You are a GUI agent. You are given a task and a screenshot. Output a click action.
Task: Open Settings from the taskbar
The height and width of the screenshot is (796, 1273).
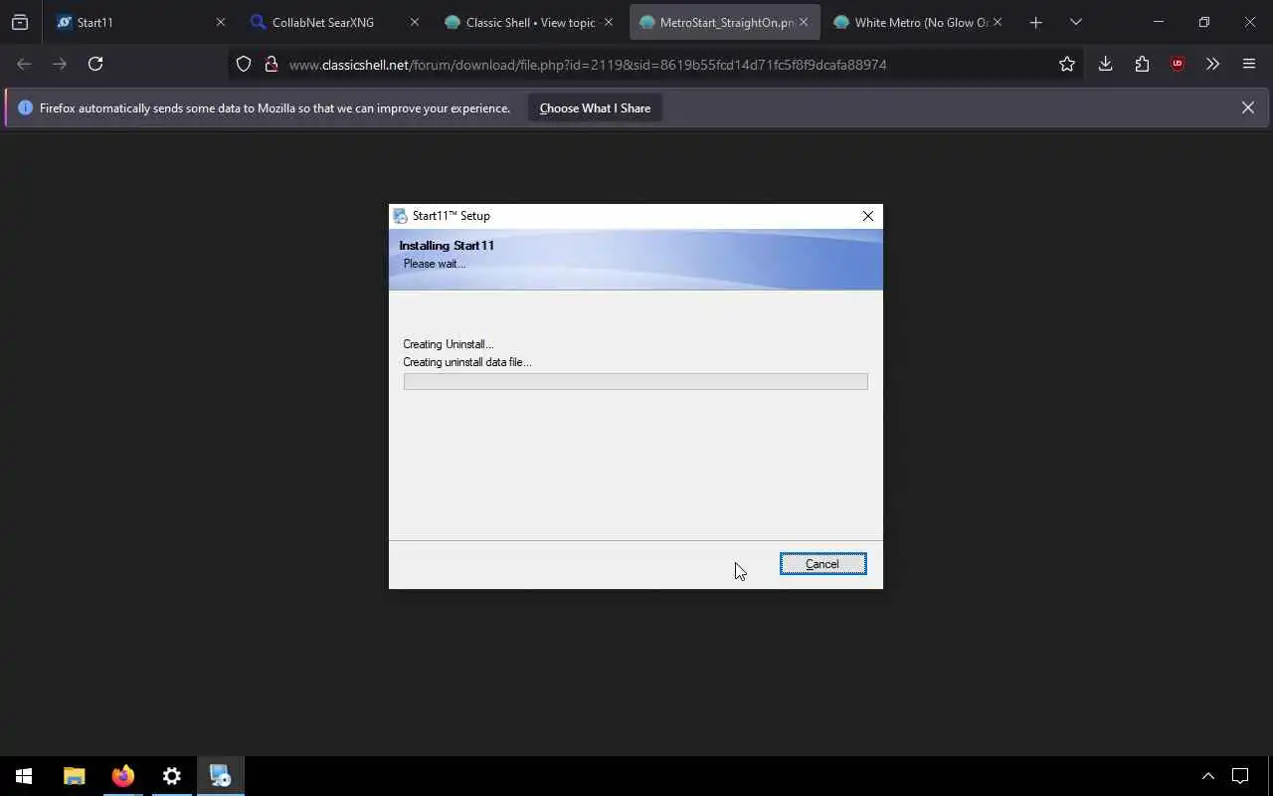(x=171, y=776)
